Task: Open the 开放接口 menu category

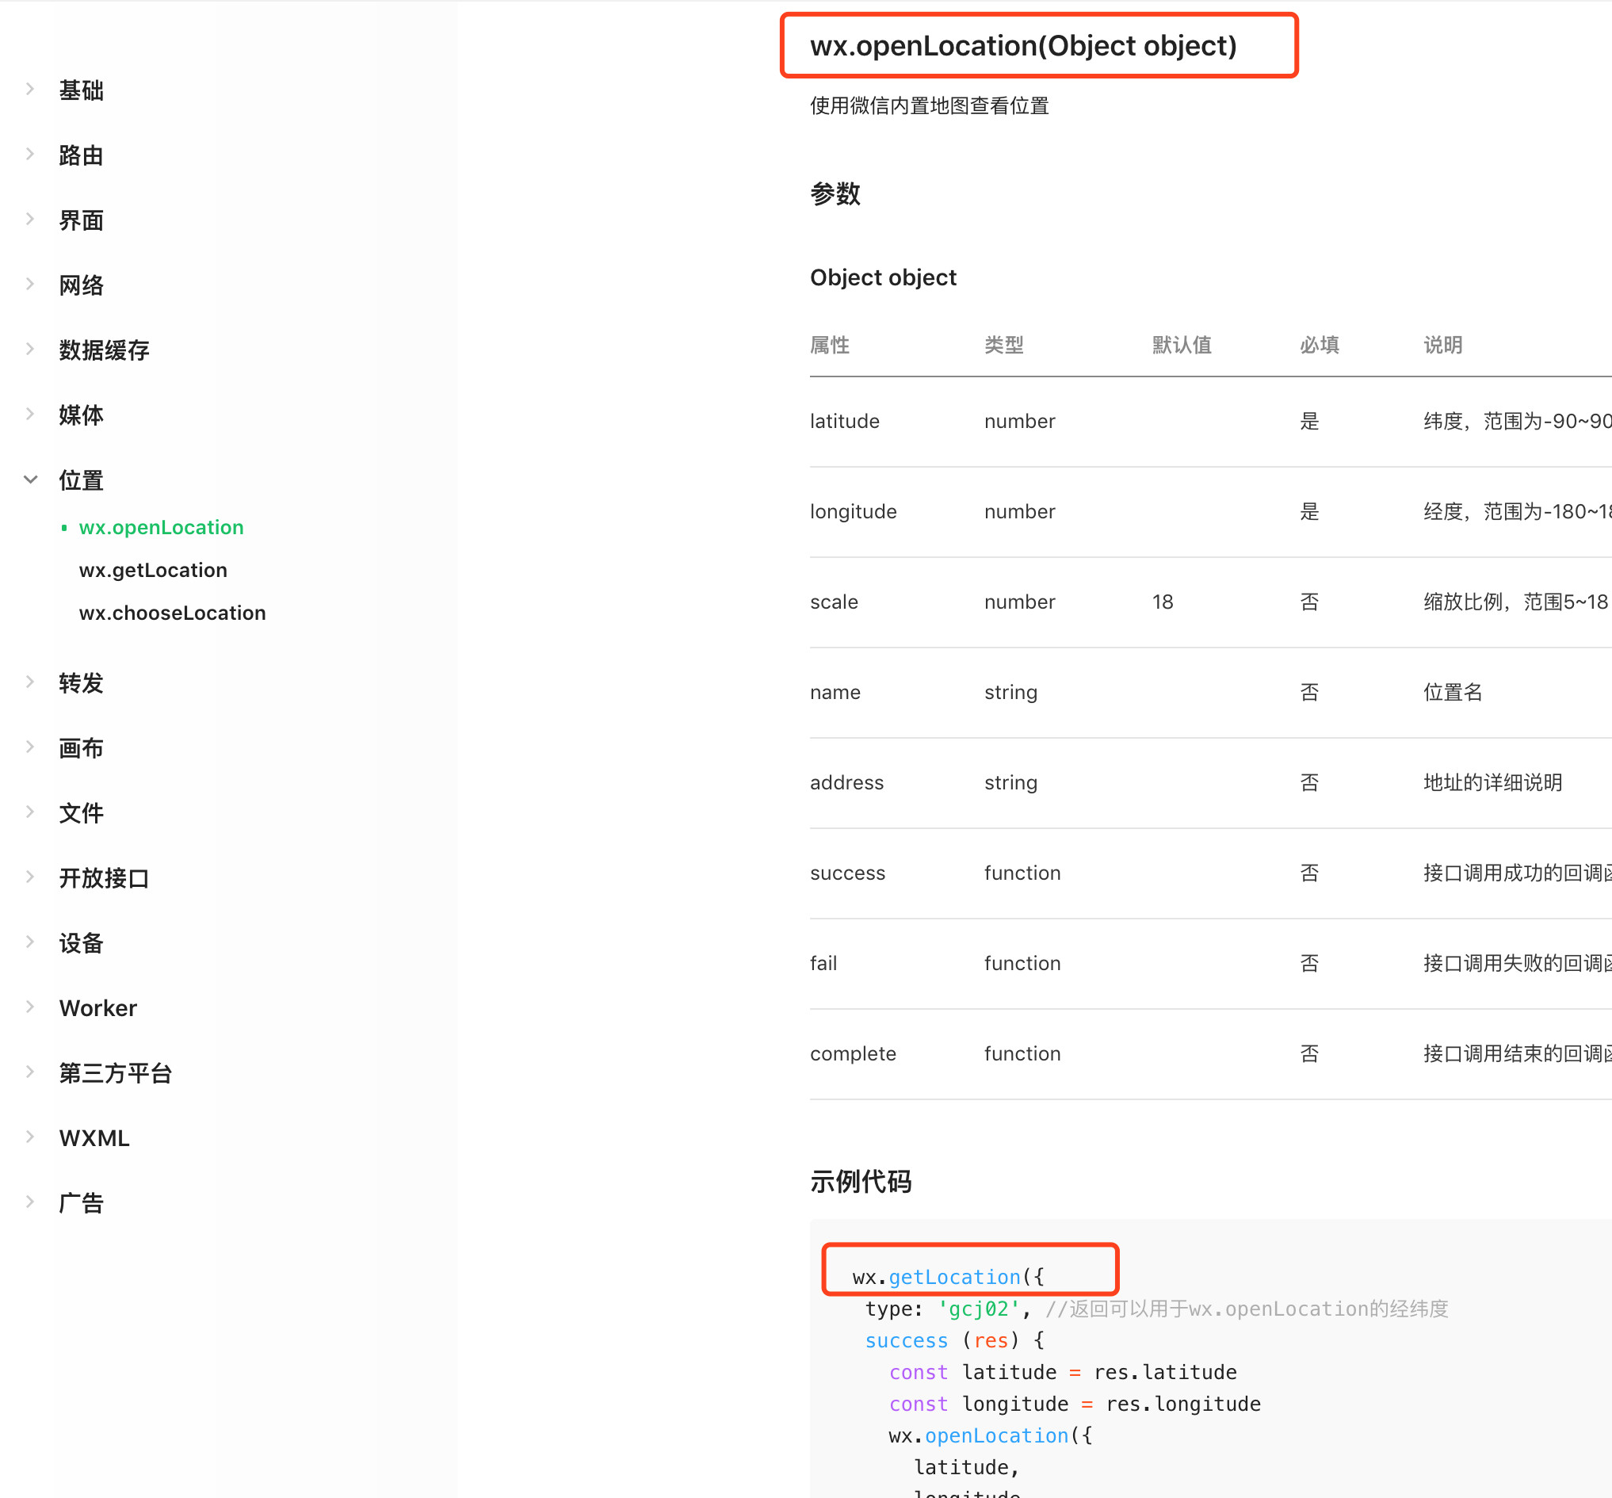Action: coord(104,877)
